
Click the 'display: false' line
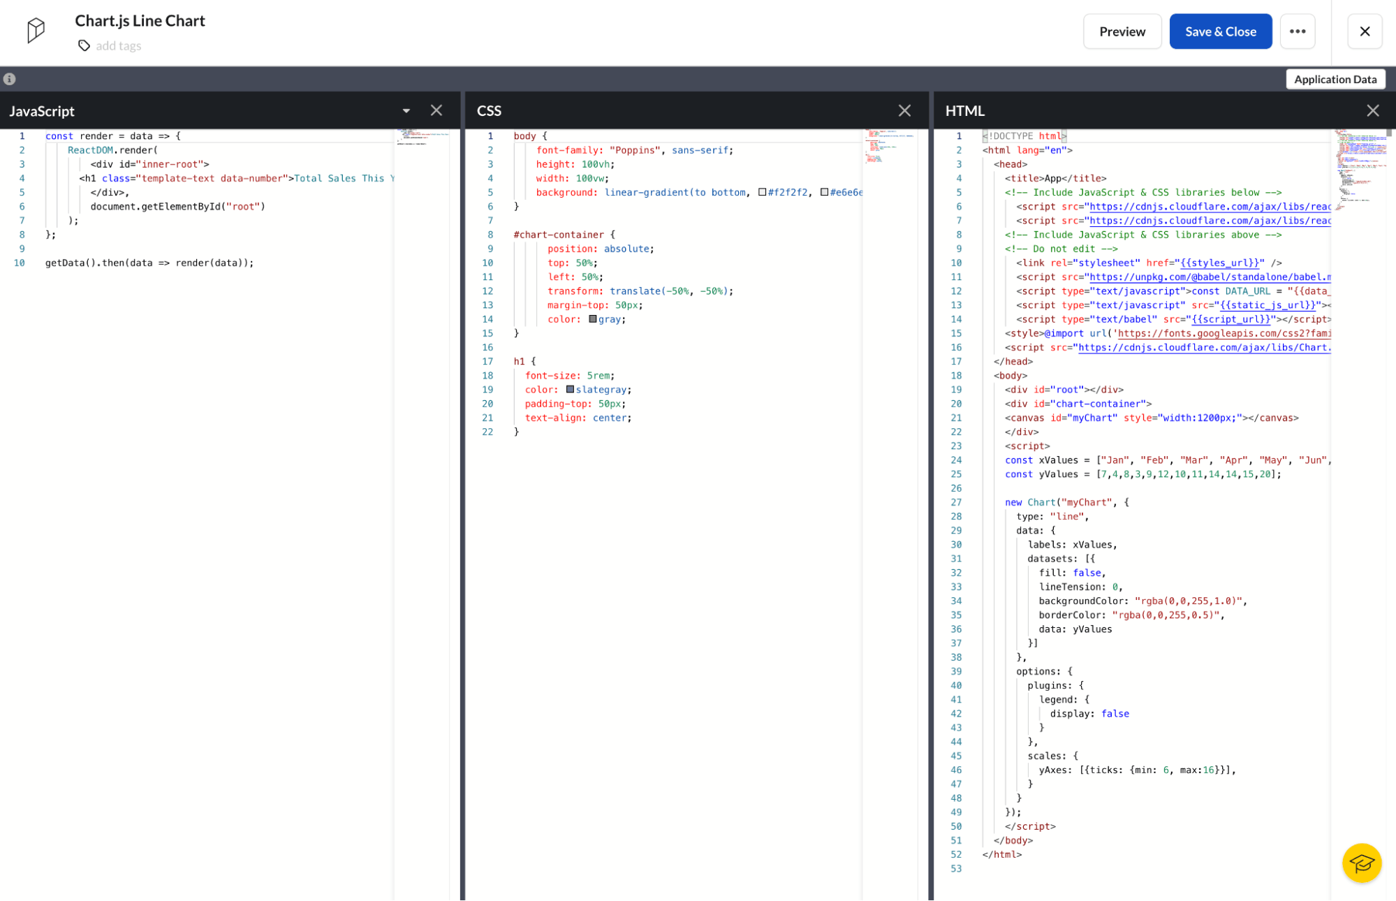pyautogui.click(x=1089, y=714)
